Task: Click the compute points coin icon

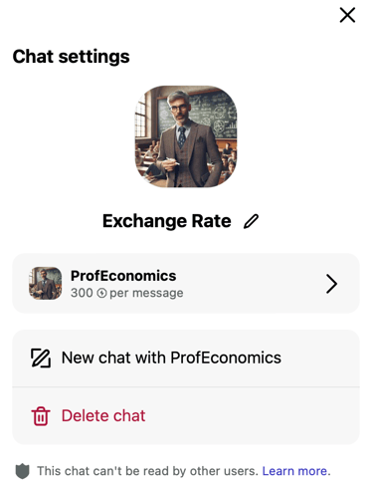Action: (101, 293)
